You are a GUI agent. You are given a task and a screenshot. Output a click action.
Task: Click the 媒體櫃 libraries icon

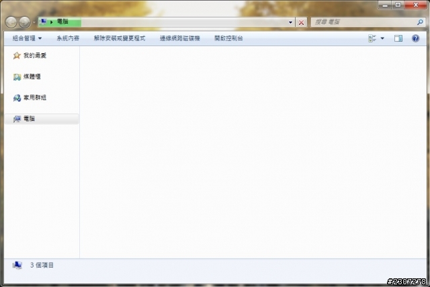17,77
